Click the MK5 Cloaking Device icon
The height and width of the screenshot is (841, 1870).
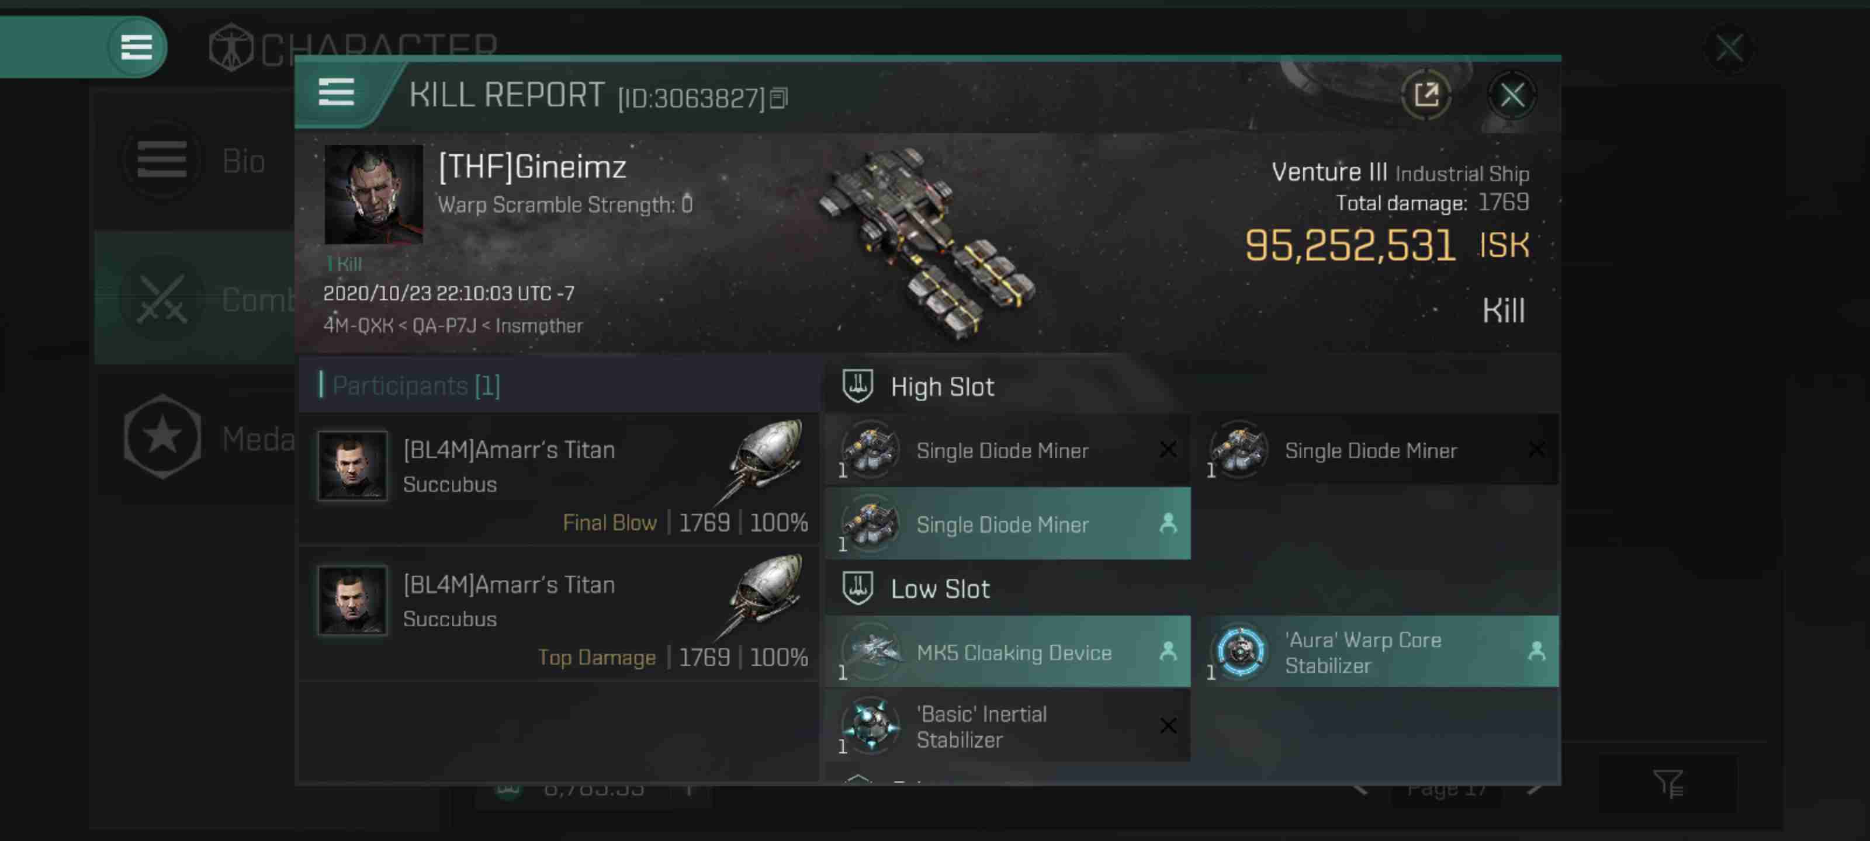click(x=870, y=651)
